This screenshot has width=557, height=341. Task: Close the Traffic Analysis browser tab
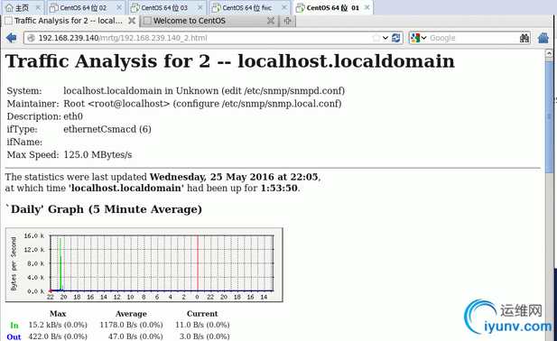point(132,21)
